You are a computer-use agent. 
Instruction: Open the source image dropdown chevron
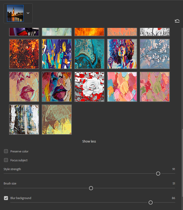pos(28,13)
